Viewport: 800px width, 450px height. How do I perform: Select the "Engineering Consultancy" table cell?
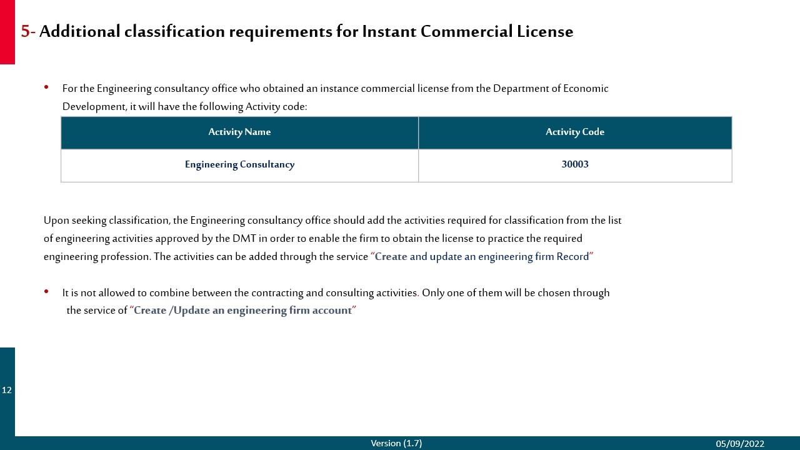(239, 165)
